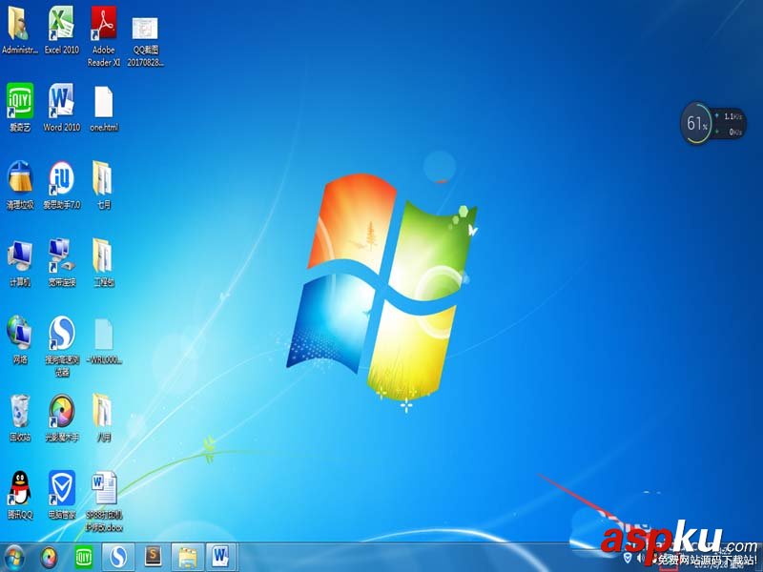
Task: Launch Excel 2010 from the desktop
Action: (61, 30)
